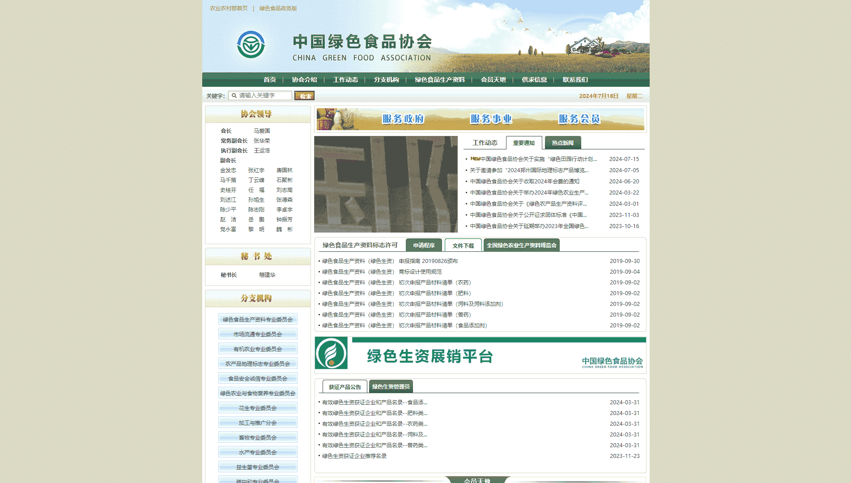The width and height of the screenshot is (851, 483).
Task: Click the 食品安全诚信专业委员会 button
Action: tap(258, 378)
